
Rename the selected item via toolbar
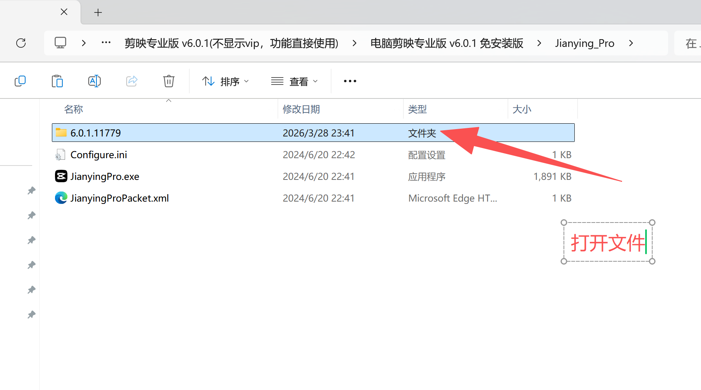(94, 81)
